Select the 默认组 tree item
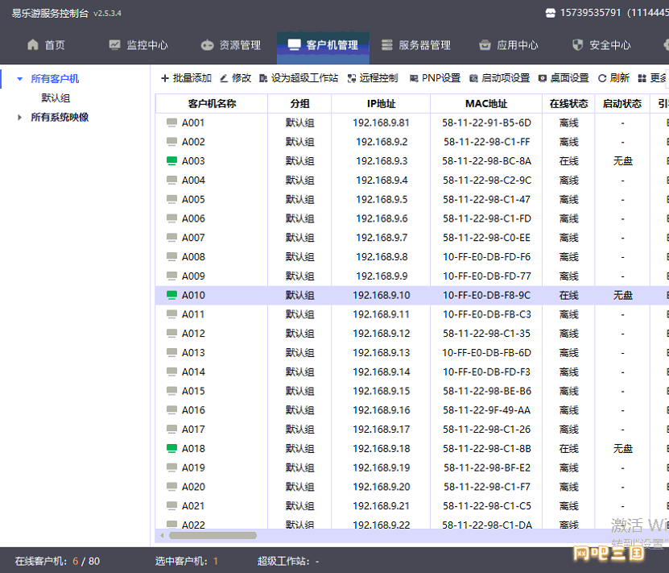The width and height of the screenshot is (669, 573). pos(56,98)
